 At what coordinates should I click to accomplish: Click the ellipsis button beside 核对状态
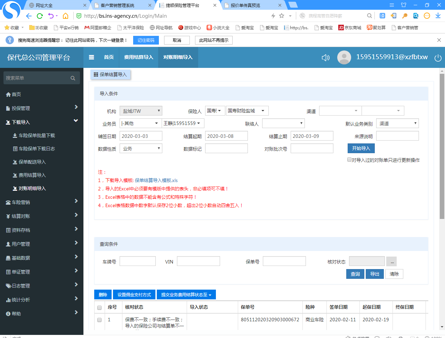tap(392, 261)
